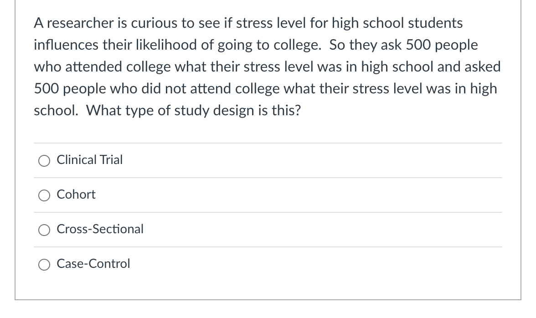Select the Cohort radio button
The height and width of the screenshot is (318, 536).
coord(44,195)
